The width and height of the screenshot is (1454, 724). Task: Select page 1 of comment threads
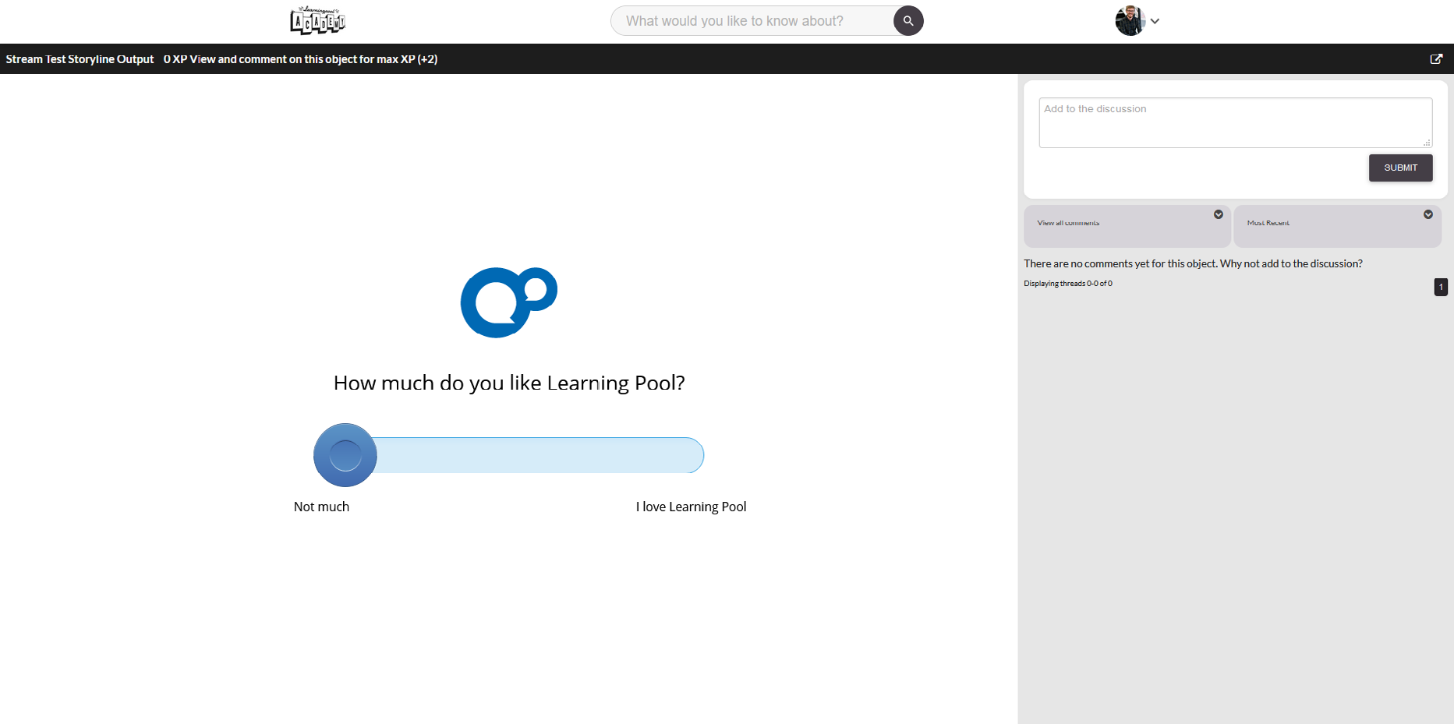coord(1441,287)
